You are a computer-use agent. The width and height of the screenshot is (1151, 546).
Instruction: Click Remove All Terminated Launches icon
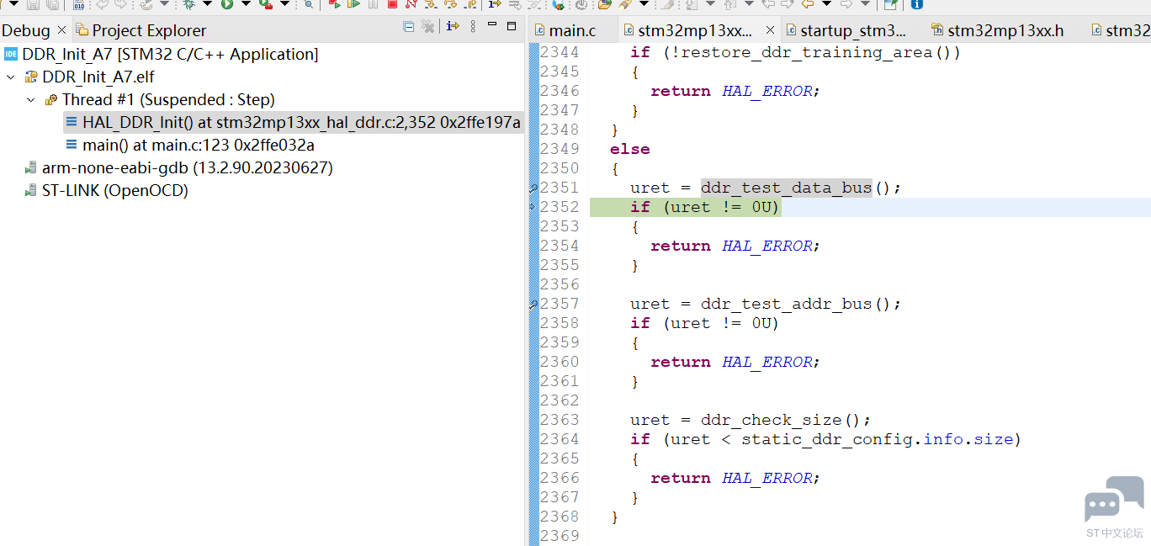coord(428,27)
